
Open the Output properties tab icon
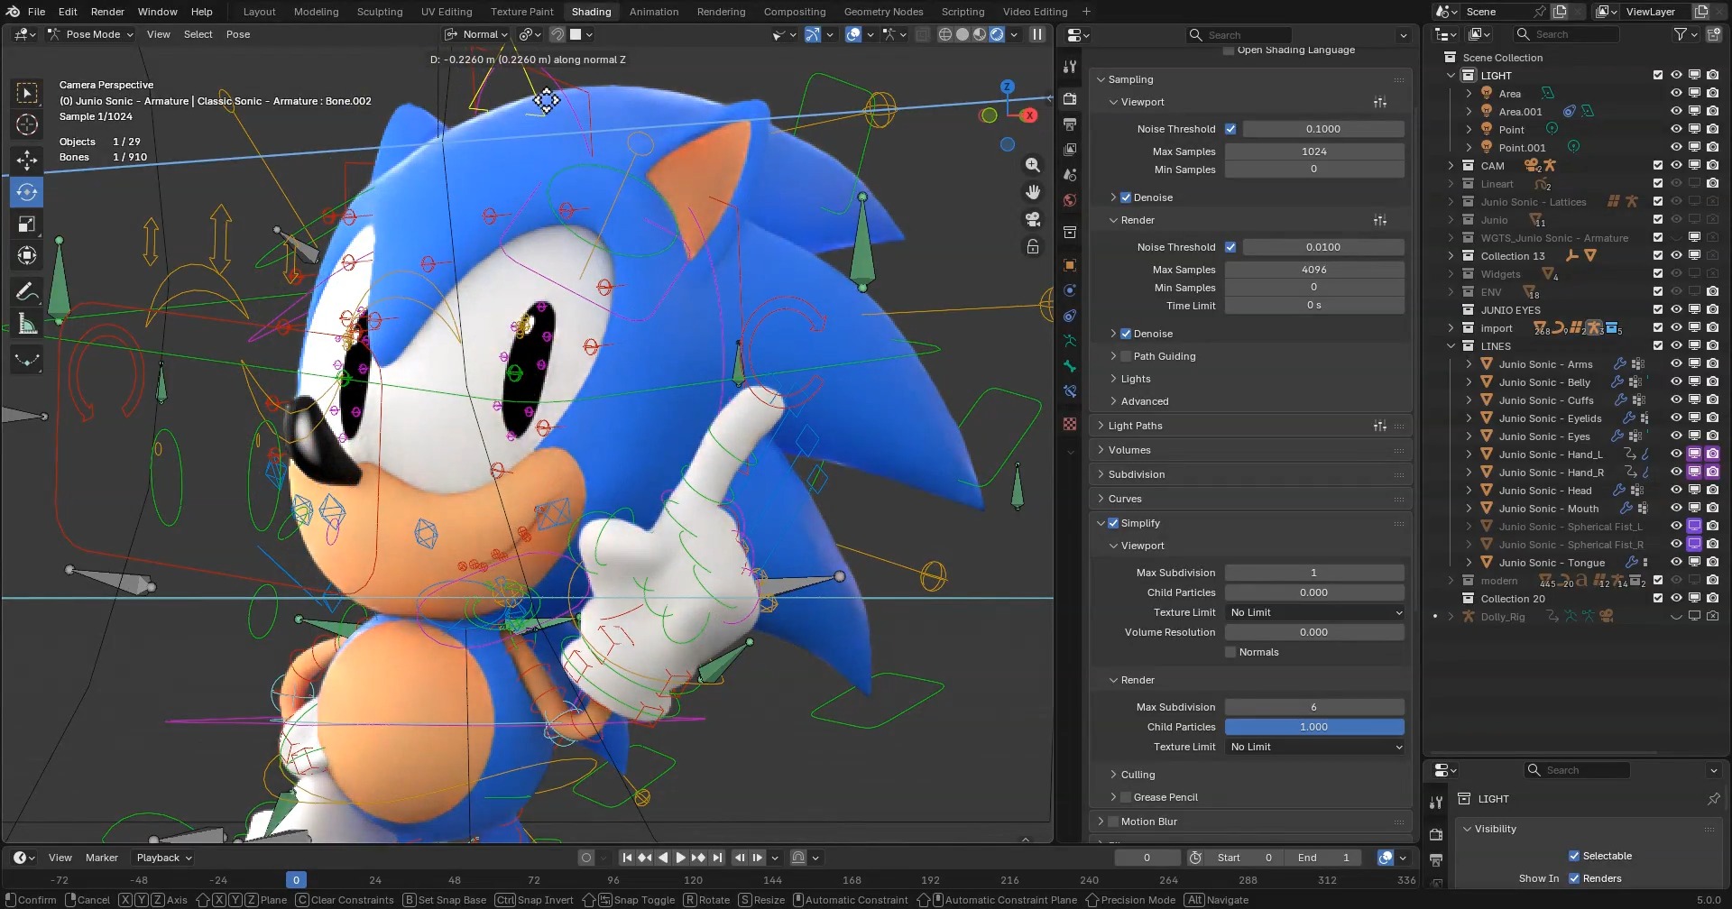coord(1070,124)
